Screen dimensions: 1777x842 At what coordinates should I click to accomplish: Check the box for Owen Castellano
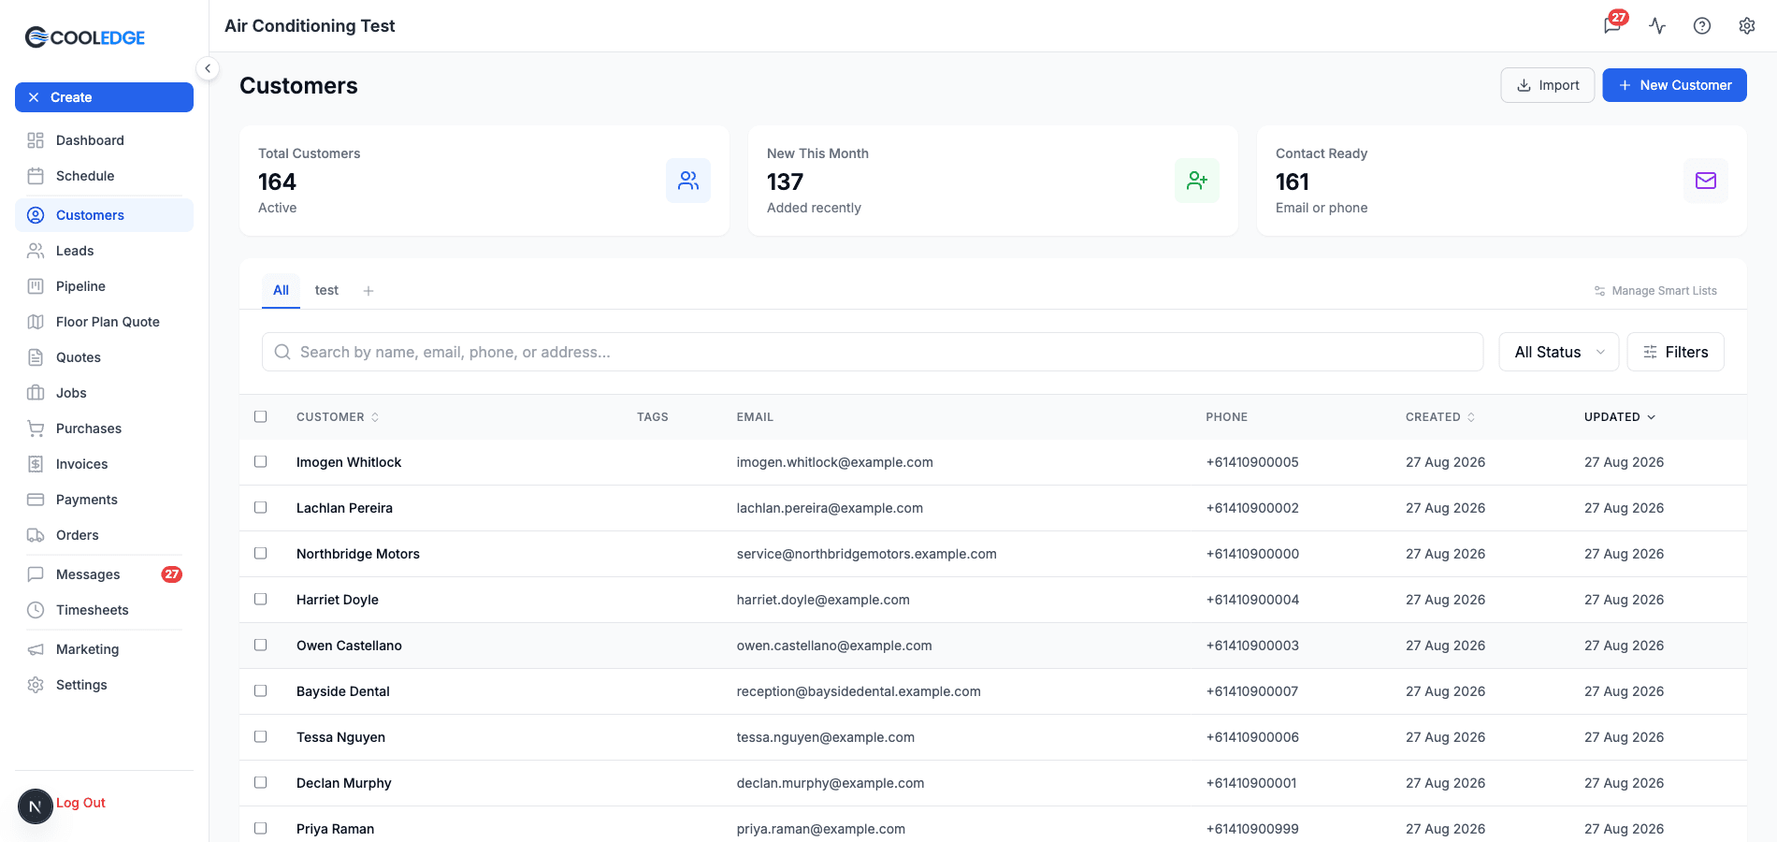tap(261, 645)
